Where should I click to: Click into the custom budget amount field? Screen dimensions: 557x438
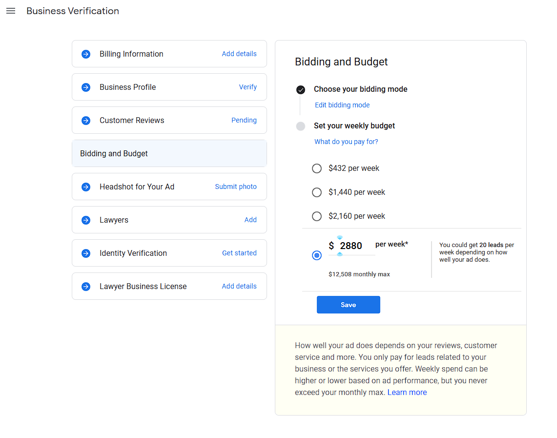pos(352,246)
